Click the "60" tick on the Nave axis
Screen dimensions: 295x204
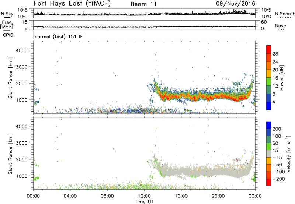[x=264, y=22]
